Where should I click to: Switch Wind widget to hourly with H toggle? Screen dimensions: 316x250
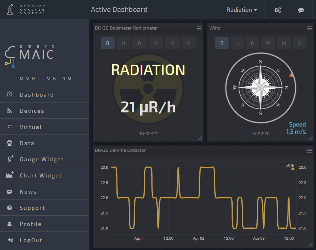pos(237,43)
